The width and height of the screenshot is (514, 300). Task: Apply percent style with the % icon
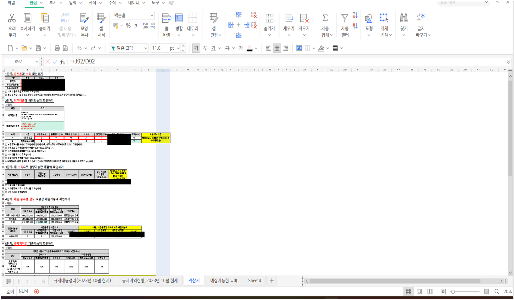point(128,26)
